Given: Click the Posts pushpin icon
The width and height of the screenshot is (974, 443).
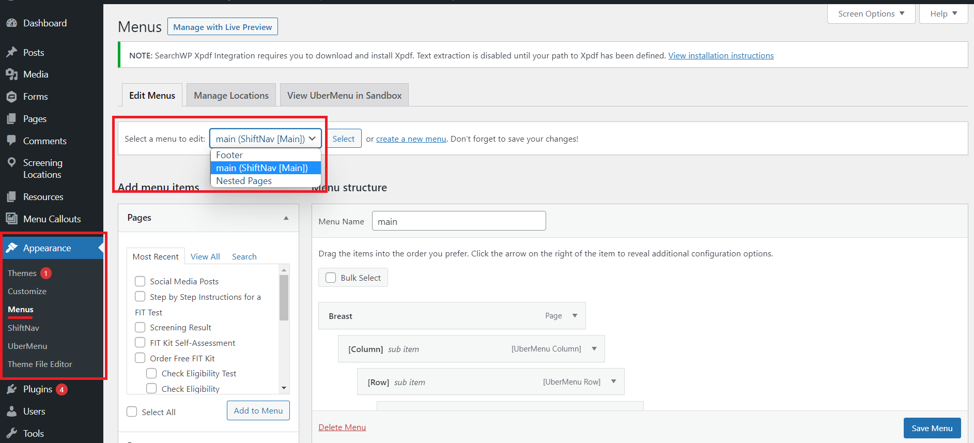Looking at the screenshot, I should tap(11, 53).
